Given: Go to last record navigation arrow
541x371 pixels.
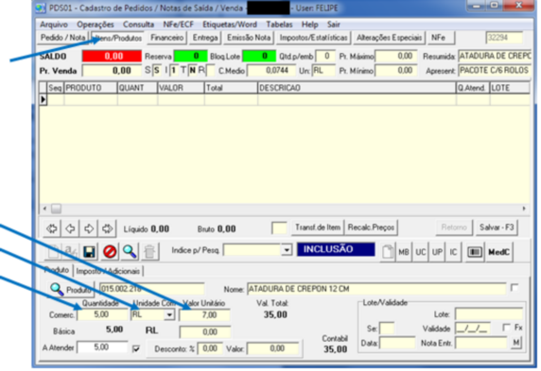Looking at the screenshot, I should [107, 228].
